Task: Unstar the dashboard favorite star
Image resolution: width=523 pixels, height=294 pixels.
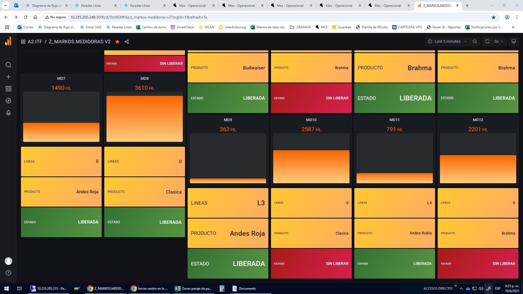Action: [x=117, y=42]
